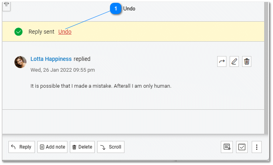The width and height of the screenshot is (273, 165).
Task: Click the green checkmark success icon
Action: pyautogui.click(x=18, y=32)
